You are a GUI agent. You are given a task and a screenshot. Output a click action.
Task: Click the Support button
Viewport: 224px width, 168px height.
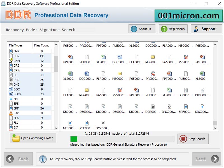[x=206, y=29]
